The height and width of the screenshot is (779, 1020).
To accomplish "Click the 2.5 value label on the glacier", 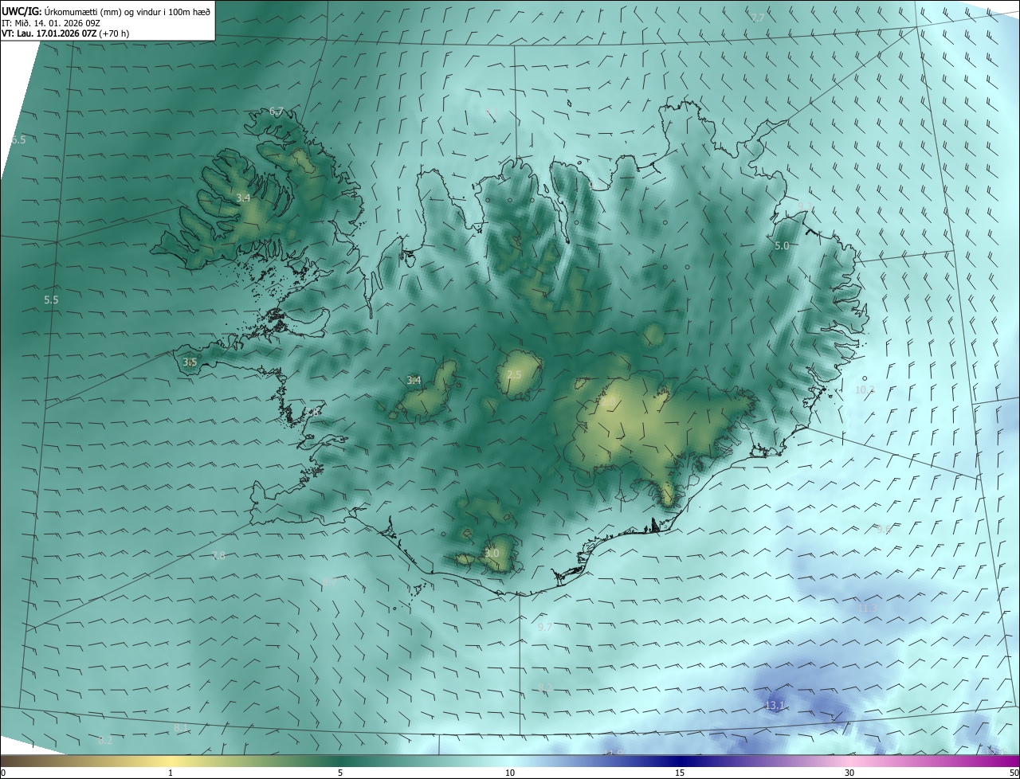I will coord(514,374).
